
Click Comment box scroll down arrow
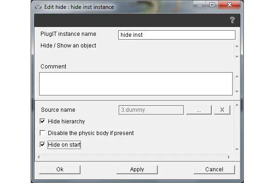pyautogui.click(x=237, y=91)
